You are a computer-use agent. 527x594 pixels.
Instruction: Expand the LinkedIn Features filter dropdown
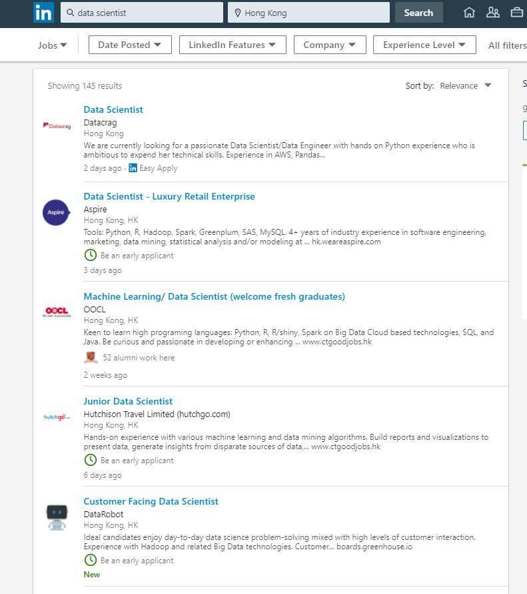pyautogui.click(x=233, y=45)
